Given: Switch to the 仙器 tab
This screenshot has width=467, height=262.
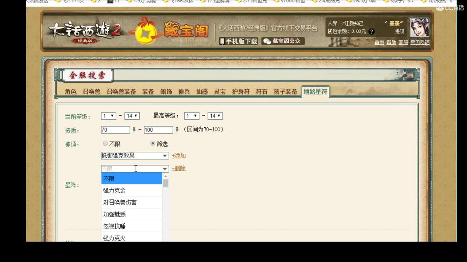Looking at the screenshot, I should click(202, 92).
